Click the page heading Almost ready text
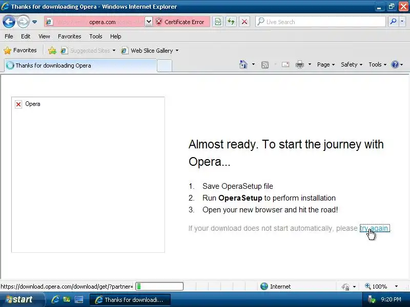The image size is (410, 307). (286, 152)
